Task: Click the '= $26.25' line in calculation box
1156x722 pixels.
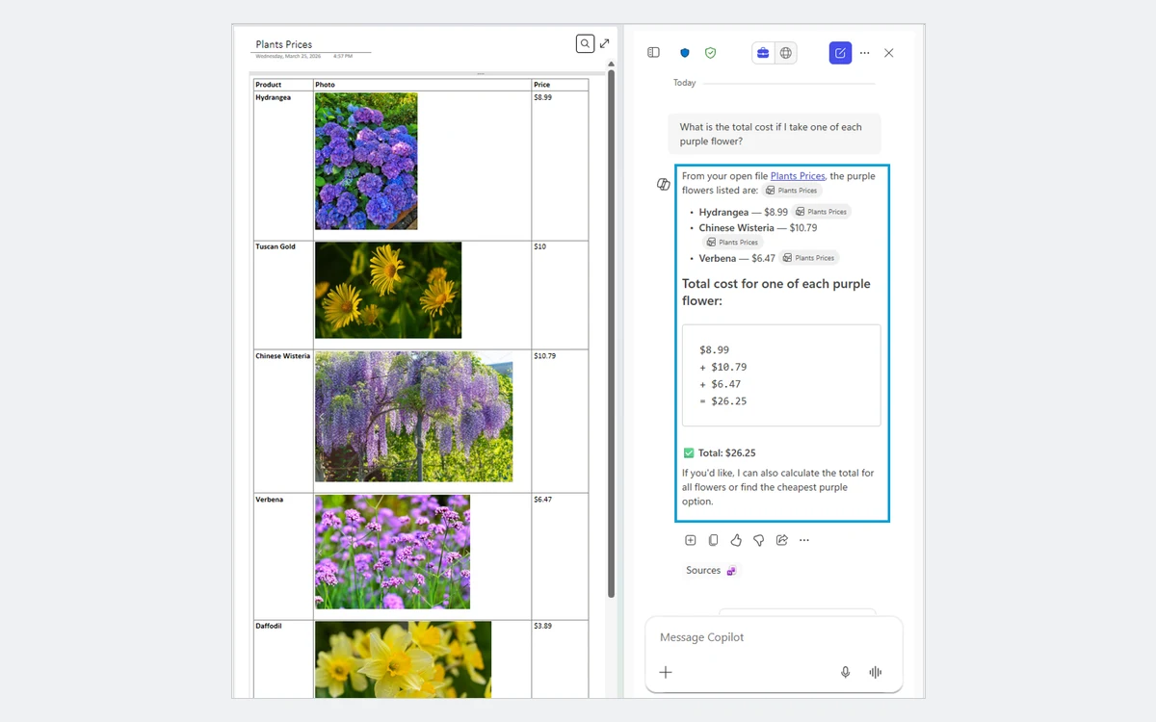Action: 723,401
